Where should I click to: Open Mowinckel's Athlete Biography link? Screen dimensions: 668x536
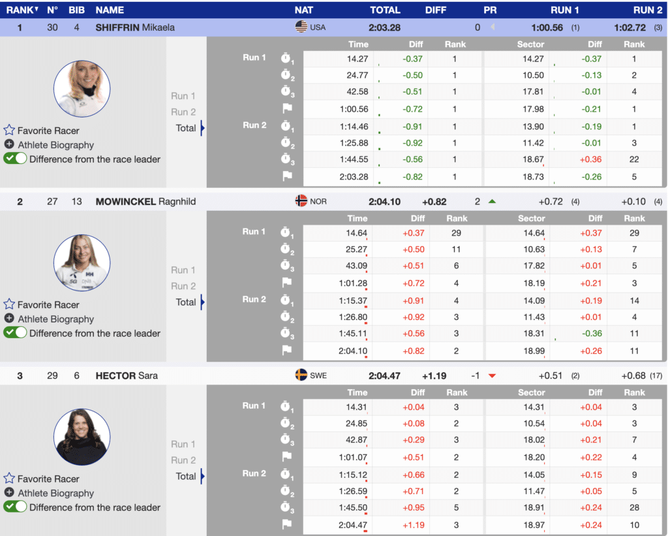pos(55,319)
